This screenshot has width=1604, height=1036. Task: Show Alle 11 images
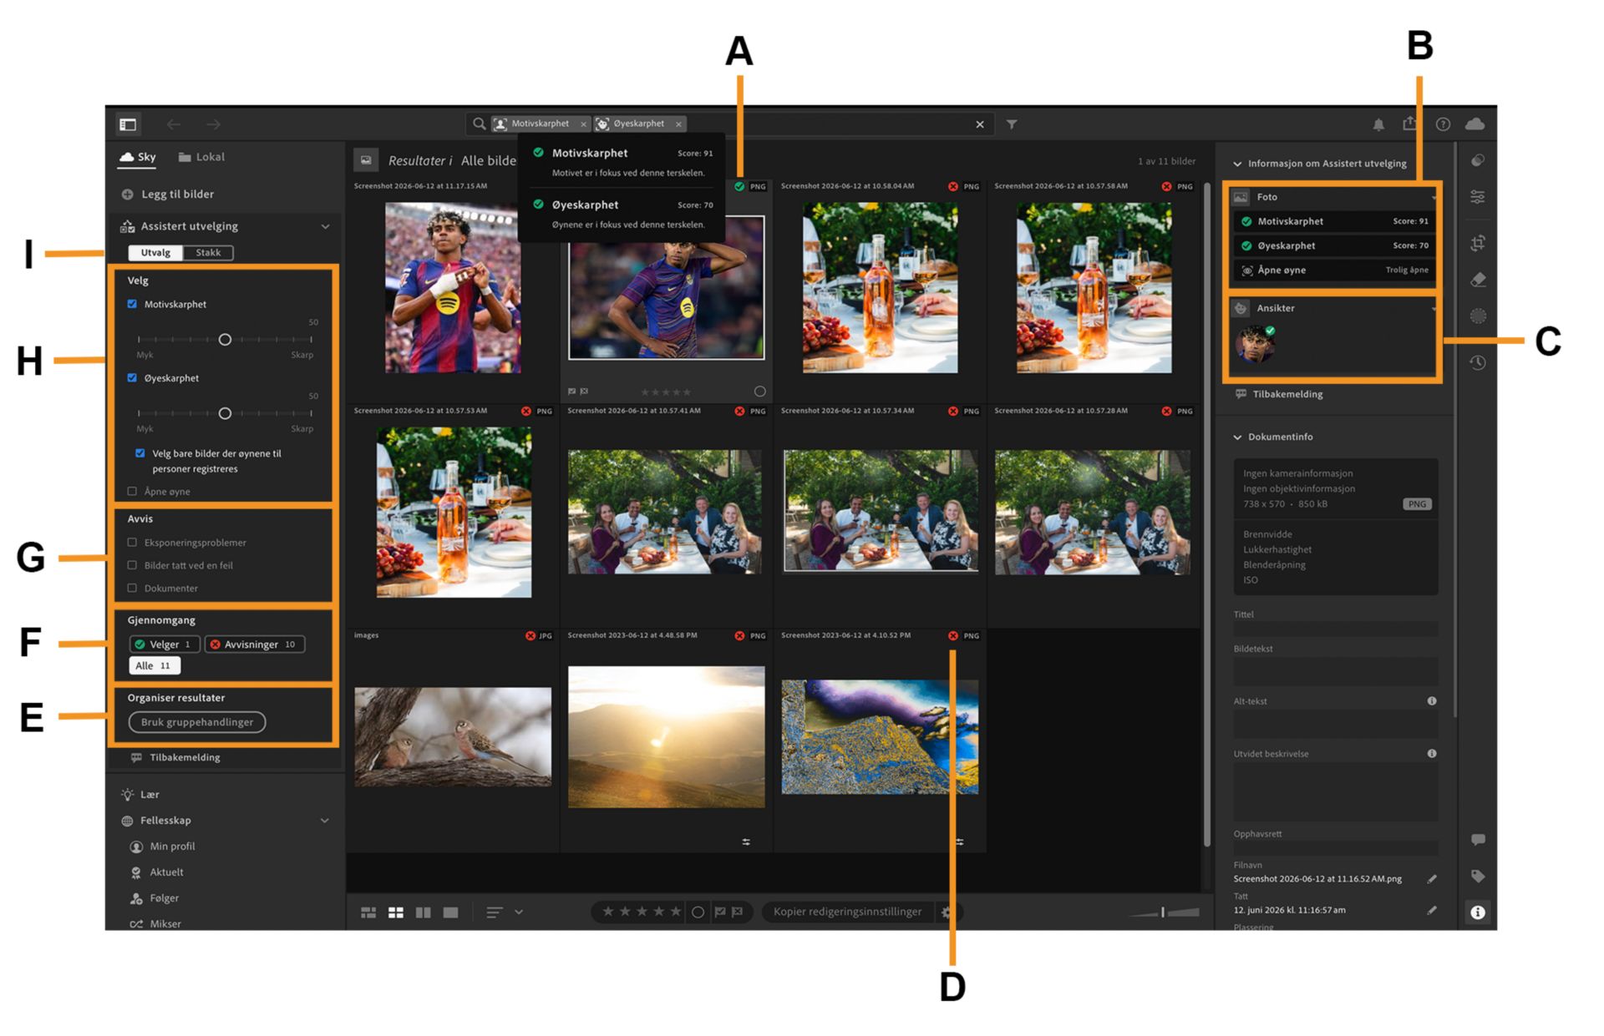pos(155,665)
